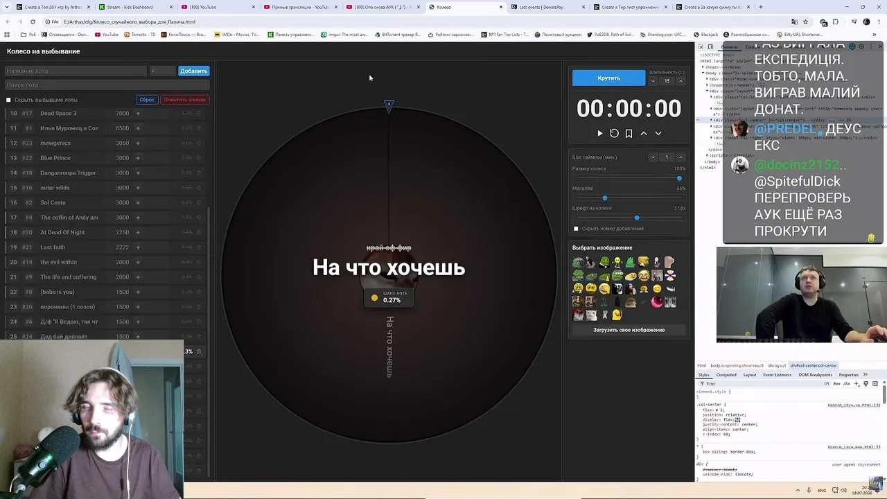Click the Filter field in DevTools Styles

click(762, 383)
